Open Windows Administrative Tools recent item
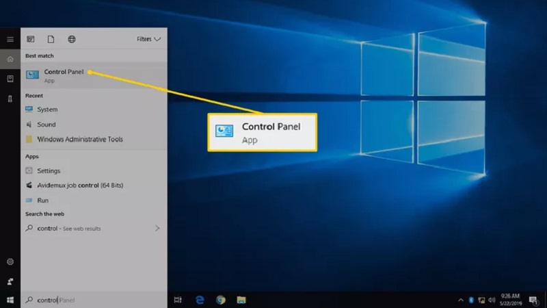This screenshot has width=547, height=308. 80,140
